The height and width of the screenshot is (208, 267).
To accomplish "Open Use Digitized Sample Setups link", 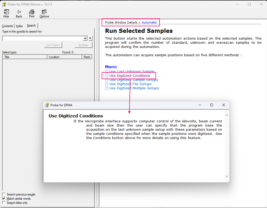I will 134,80.
